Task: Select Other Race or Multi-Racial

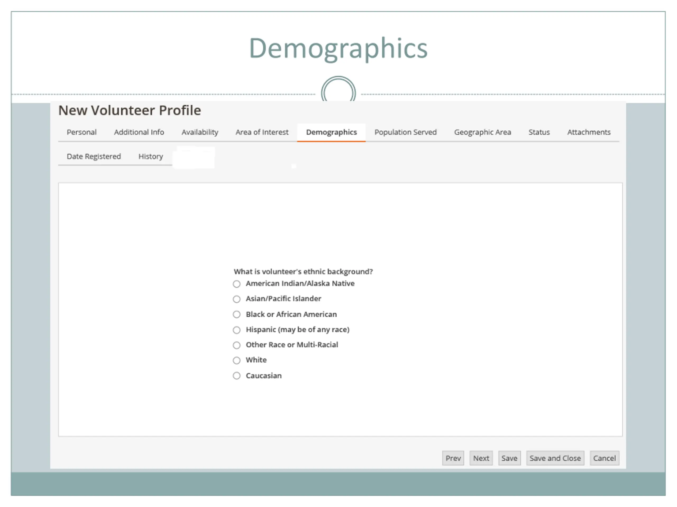Action: click(237, 345)
